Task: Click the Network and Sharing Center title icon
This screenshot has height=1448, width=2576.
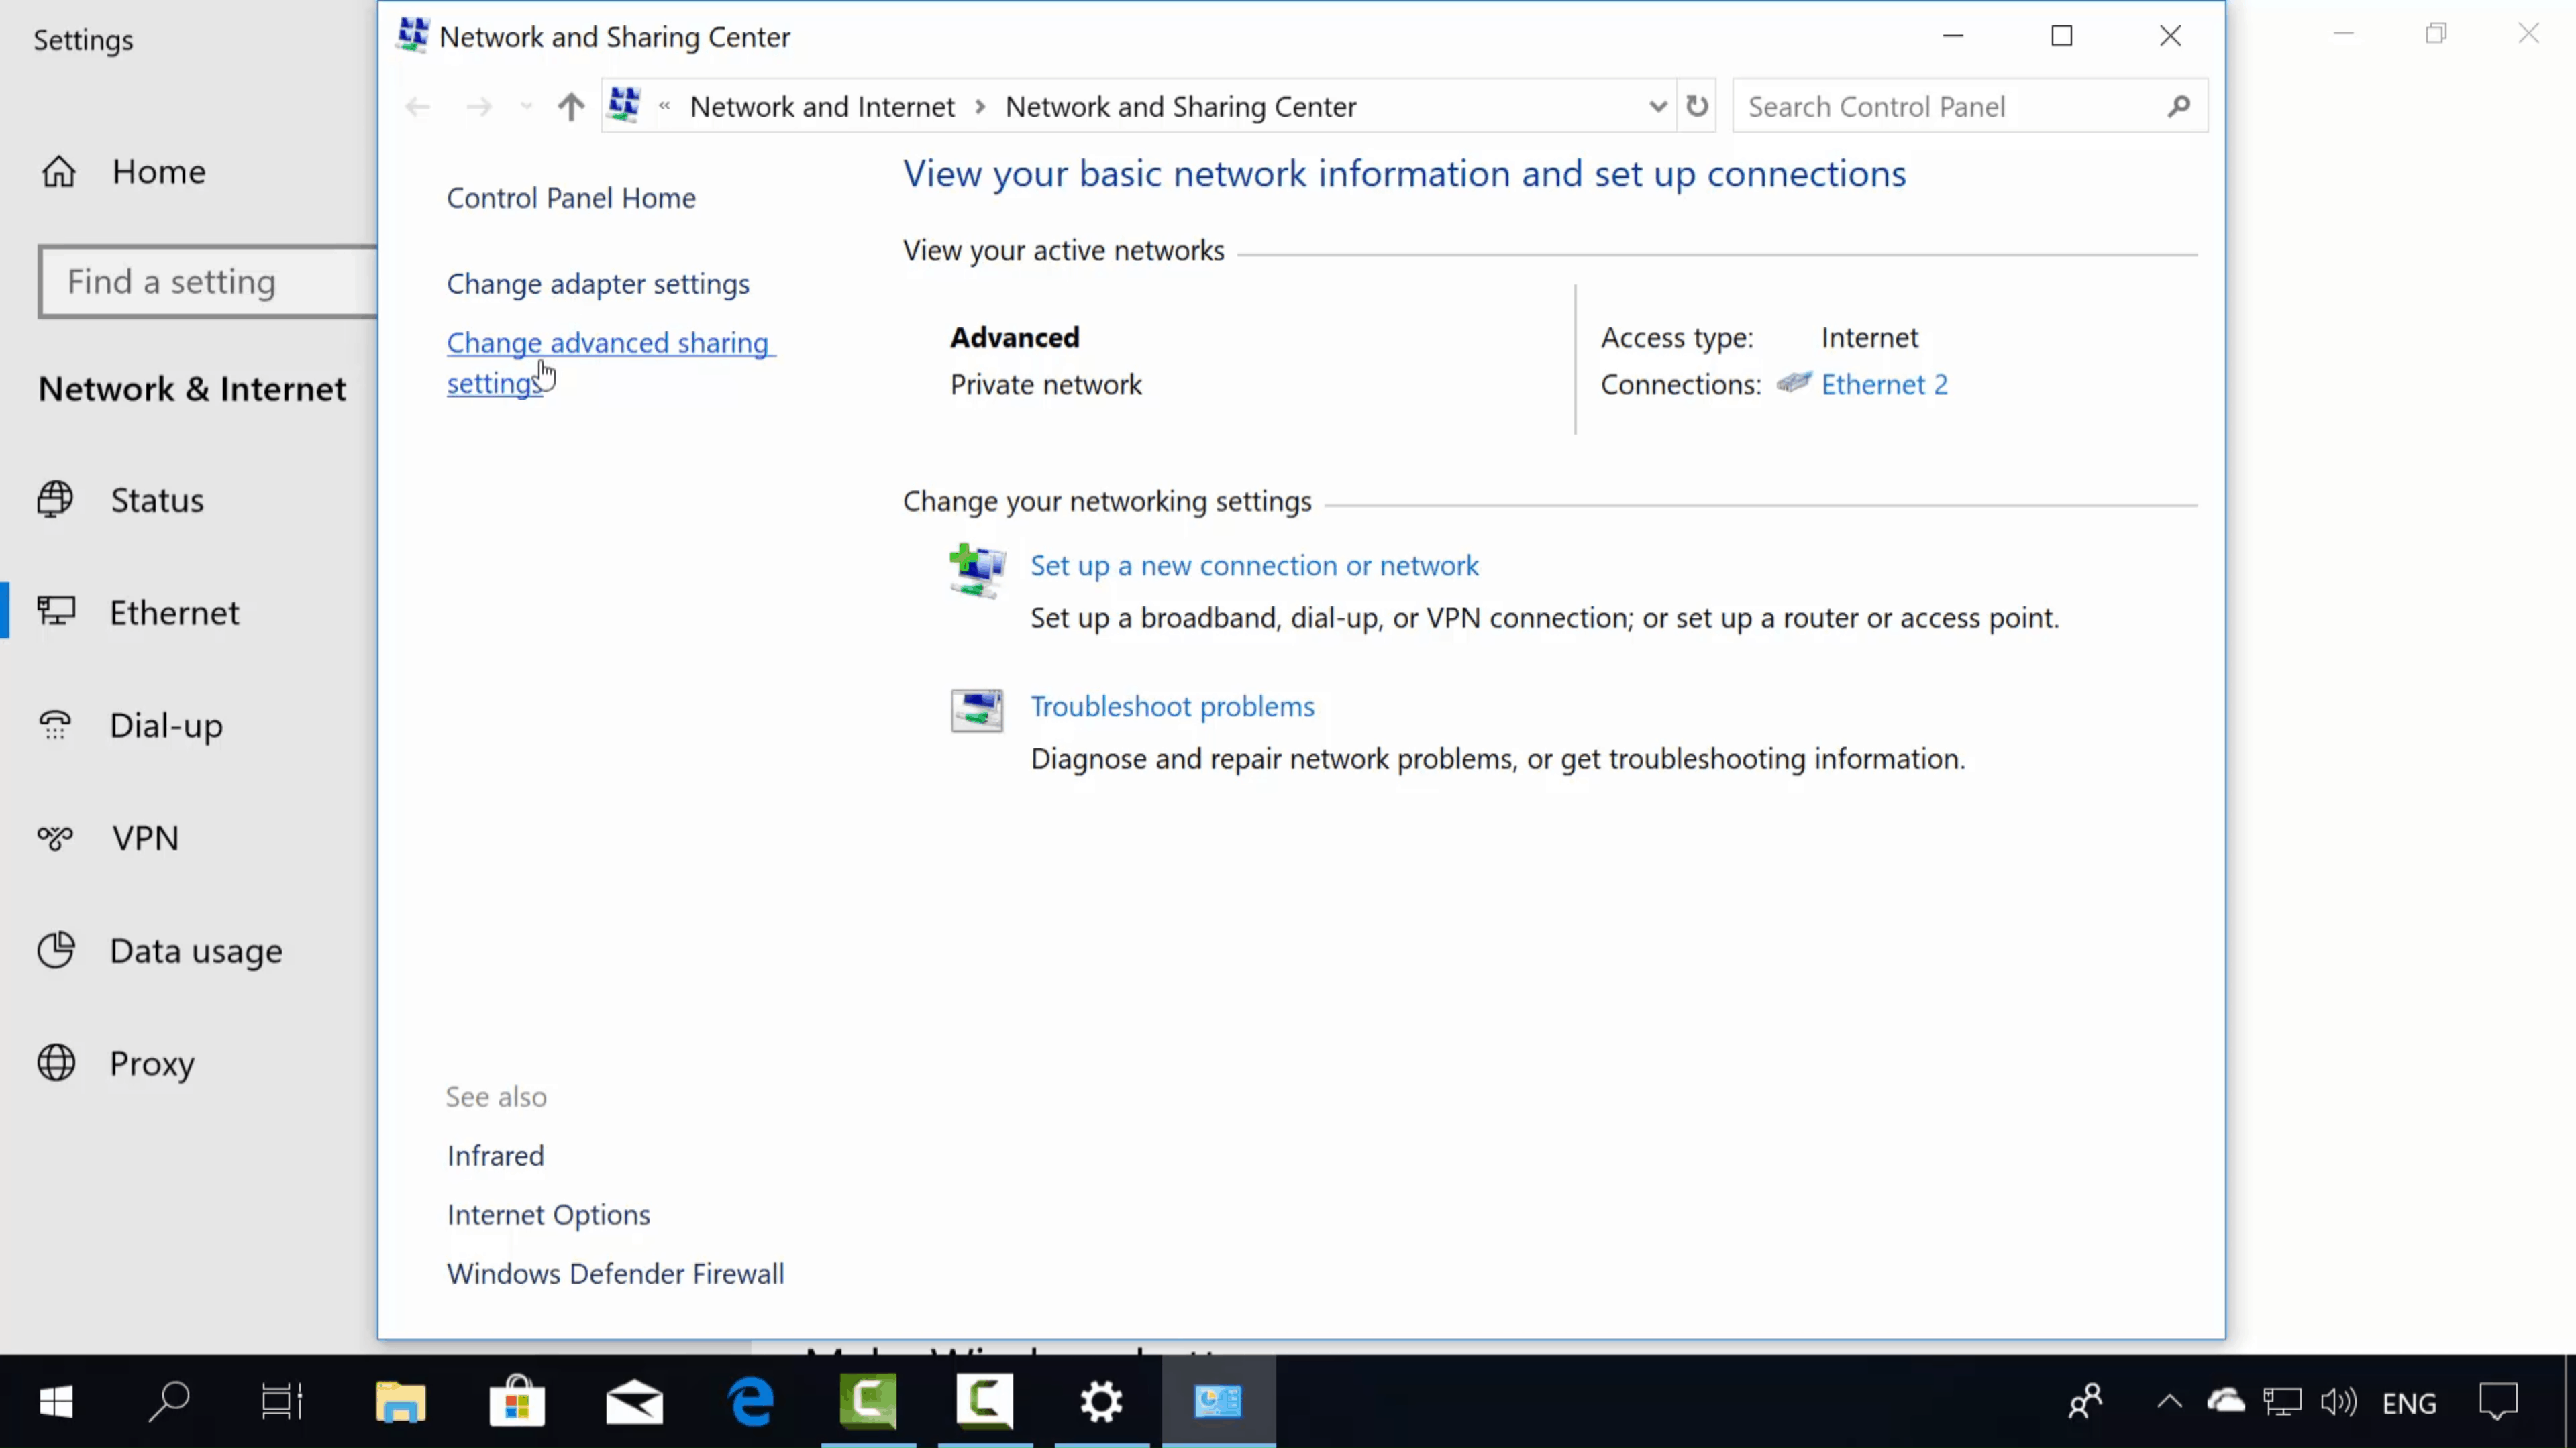Action: (413, 36)
